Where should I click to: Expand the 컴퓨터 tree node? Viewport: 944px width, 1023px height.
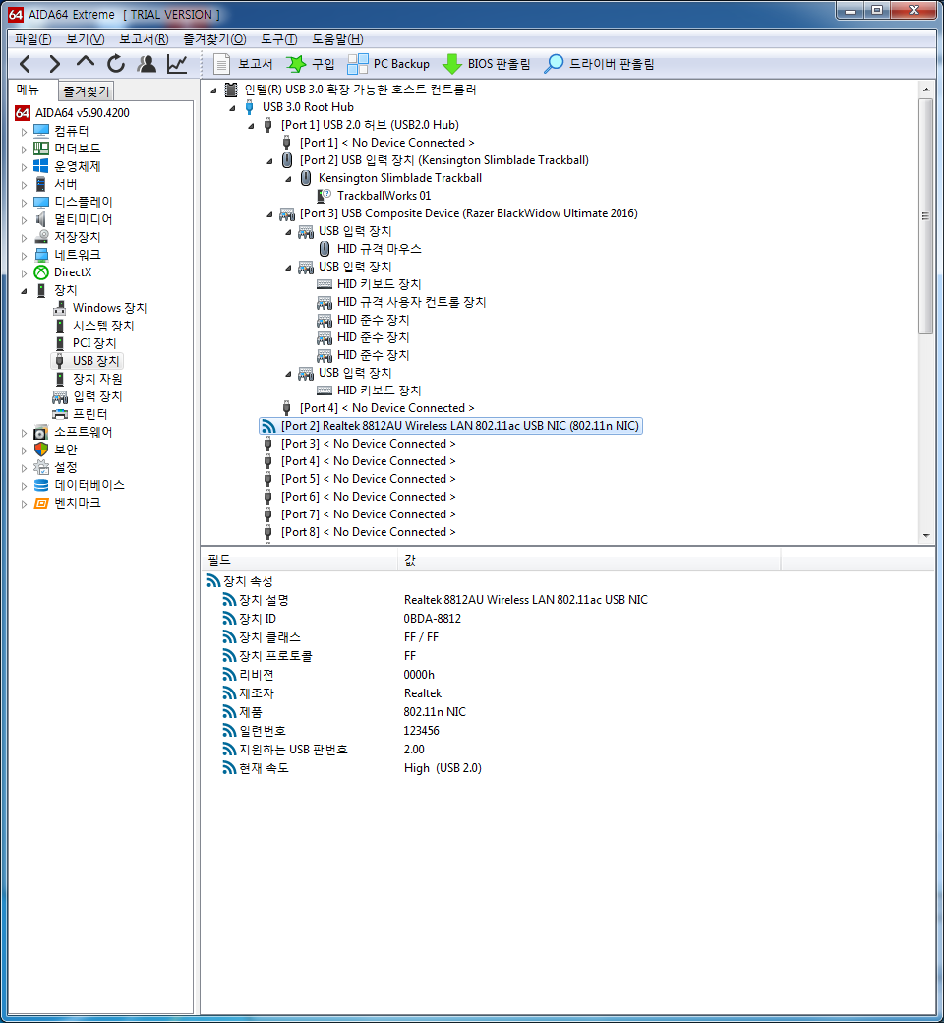[25, 131]
